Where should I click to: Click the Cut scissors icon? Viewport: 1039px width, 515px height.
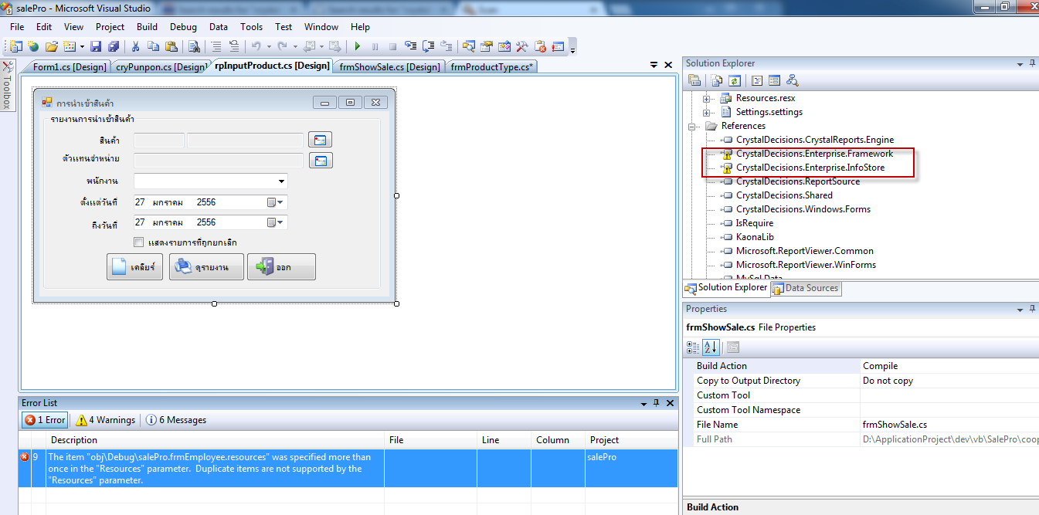136,46
